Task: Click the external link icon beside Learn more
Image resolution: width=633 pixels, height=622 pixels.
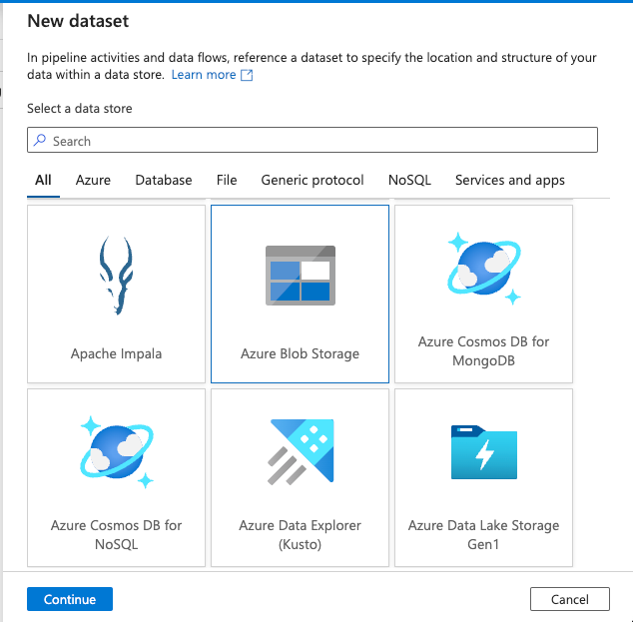Action: click(248, 76)
